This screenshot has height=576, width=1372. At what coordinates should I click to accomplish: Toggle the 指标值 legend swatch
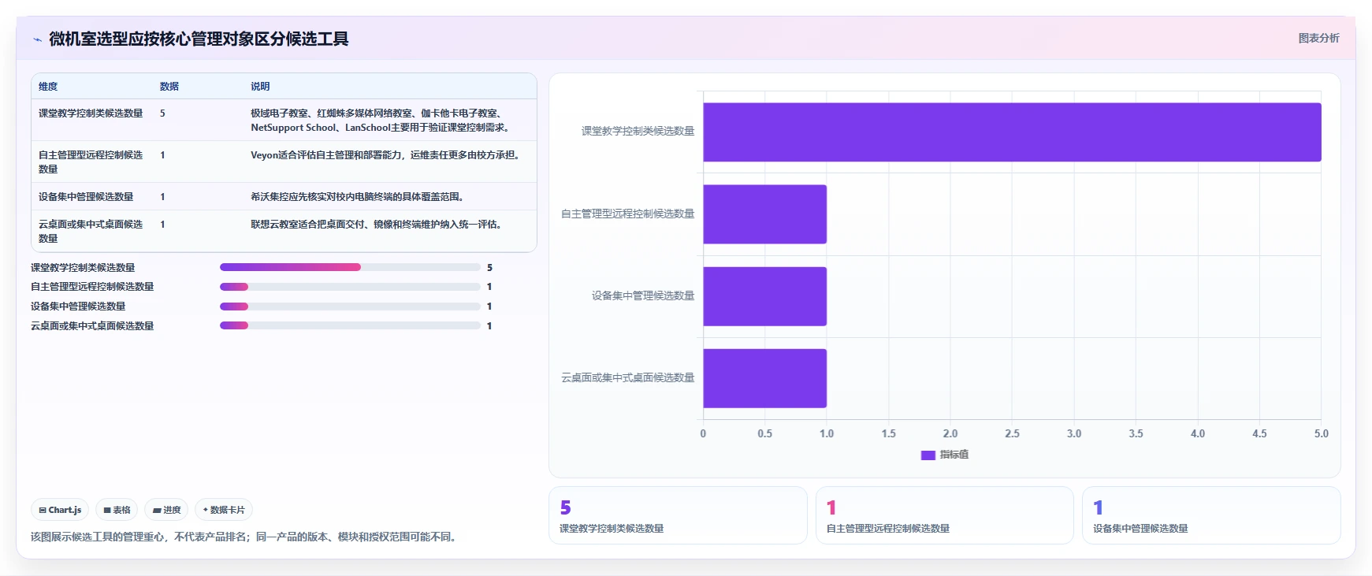click(928, 455)
